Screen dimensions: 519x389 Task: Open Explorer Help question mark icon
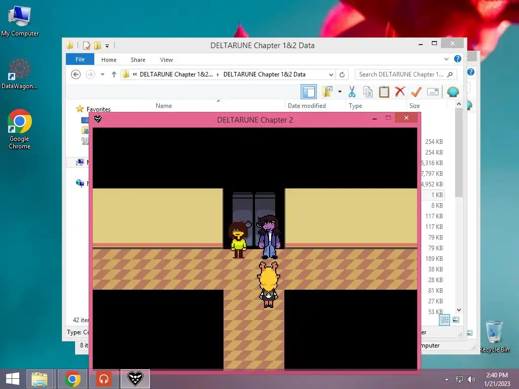coord(458,59)
